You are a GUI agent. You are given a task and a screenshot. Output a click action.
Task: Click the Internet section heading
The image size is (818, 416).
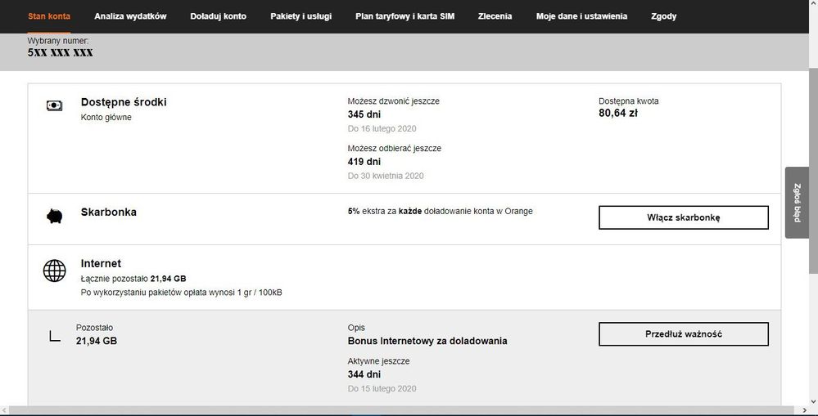coord(101,263)
